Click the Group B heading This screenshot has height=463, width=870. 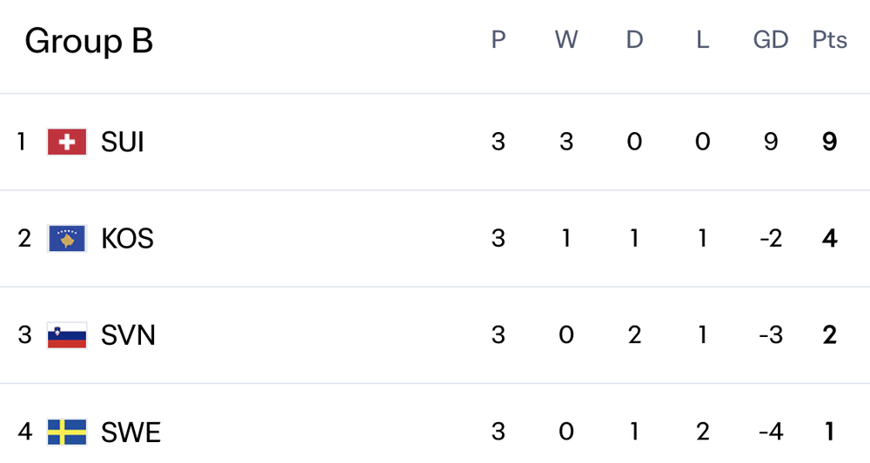(89, 41)
